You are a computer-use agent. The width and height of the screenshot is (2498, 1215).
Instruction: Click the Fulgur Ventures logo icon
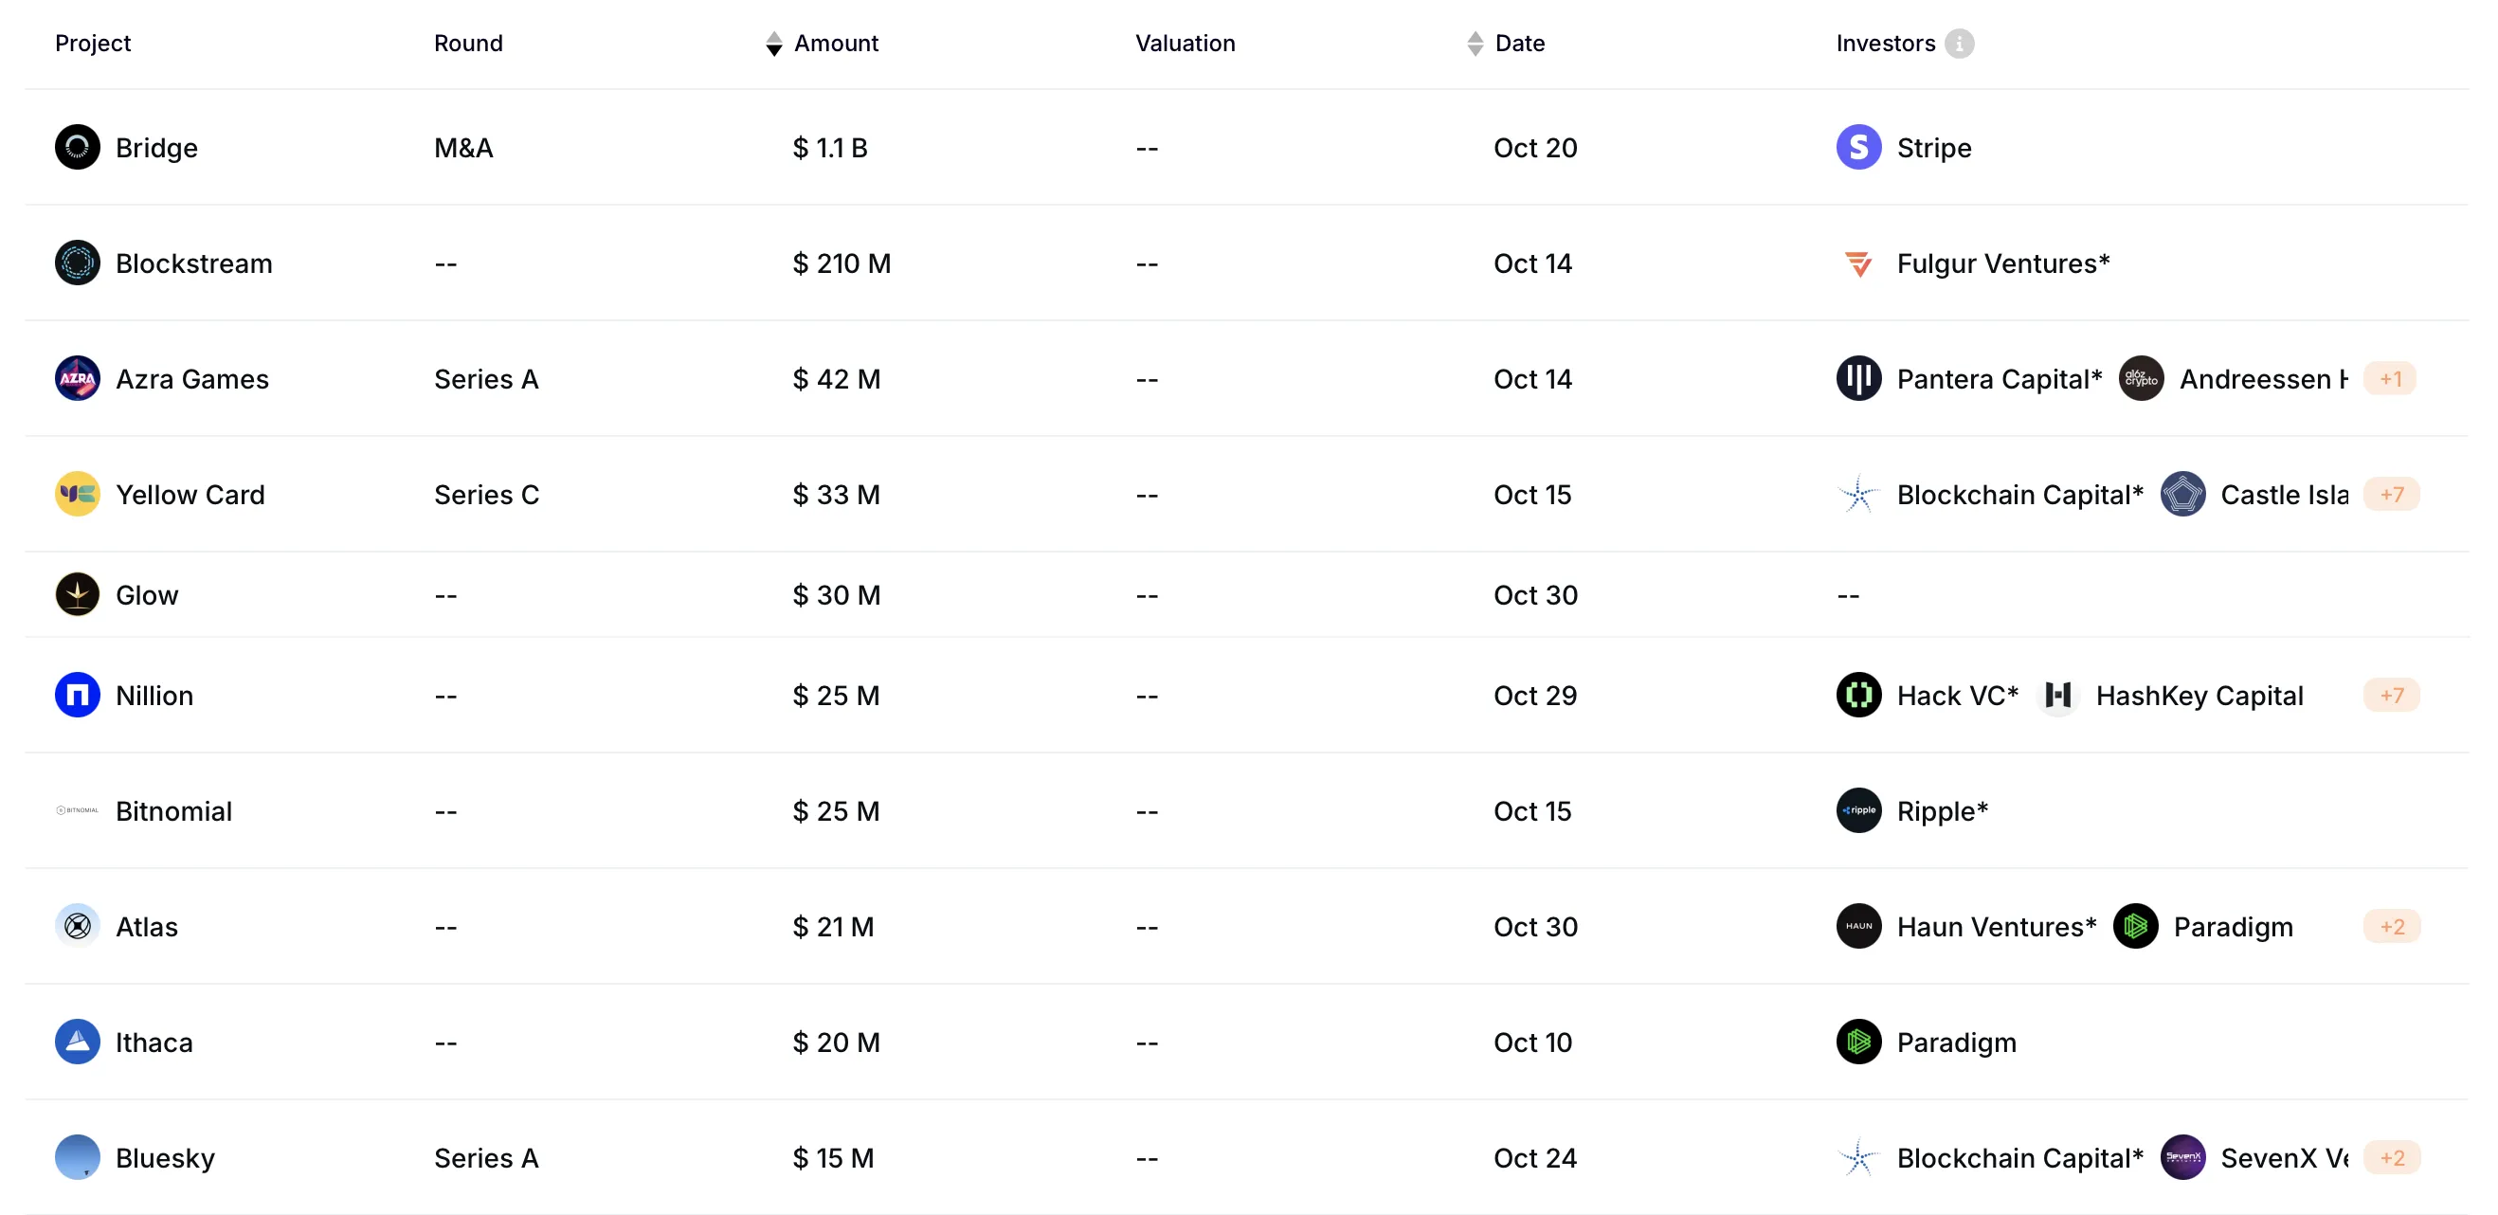pos(1858,263)
